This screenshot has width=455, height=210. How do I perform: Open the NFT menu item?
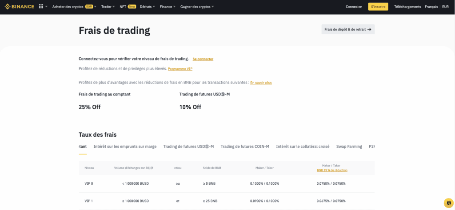pyautogui.click(x=127, y=7)
